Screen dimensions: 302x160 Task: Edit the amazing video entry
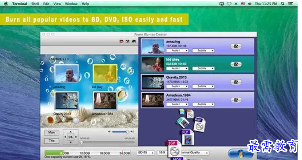[x=236, y=46]
